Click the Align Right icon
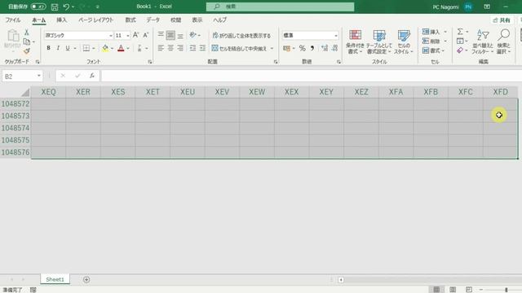Image resolution: width=522 pixels, height=293 pixels. point(180,49)
